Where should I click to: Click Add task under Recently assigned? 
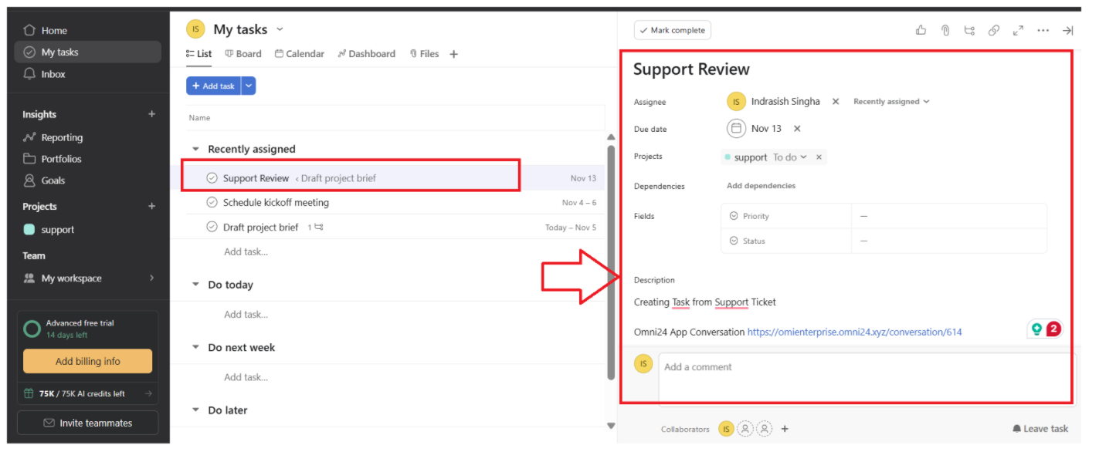click(x=246, y=251)
